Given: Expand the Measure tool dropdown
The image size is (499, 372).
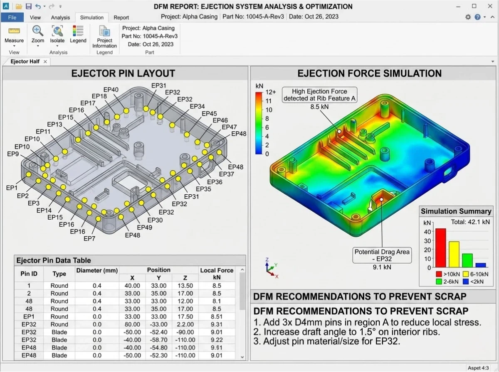Looking at the screenshot, I should tap(14, 46).
